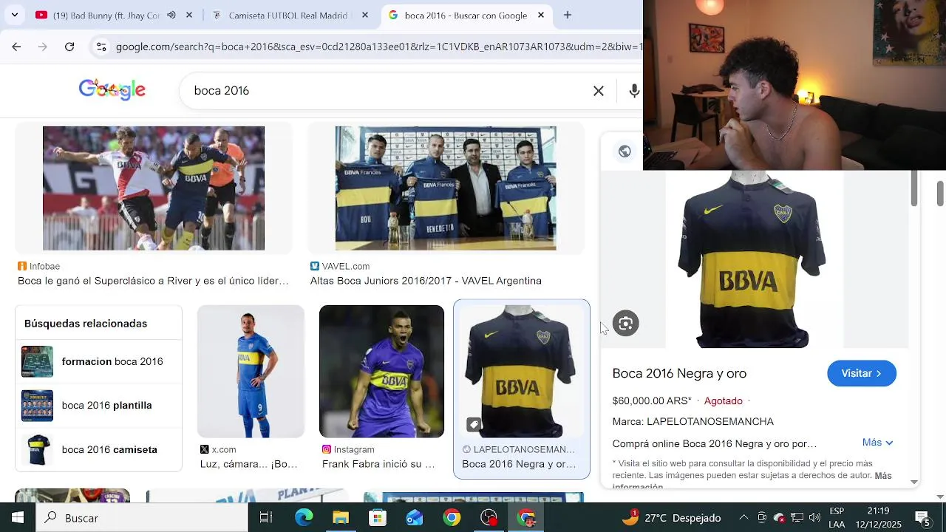Open the Chrome tab search dropdown arrow
946x532 pixels.
coord(15,15)
